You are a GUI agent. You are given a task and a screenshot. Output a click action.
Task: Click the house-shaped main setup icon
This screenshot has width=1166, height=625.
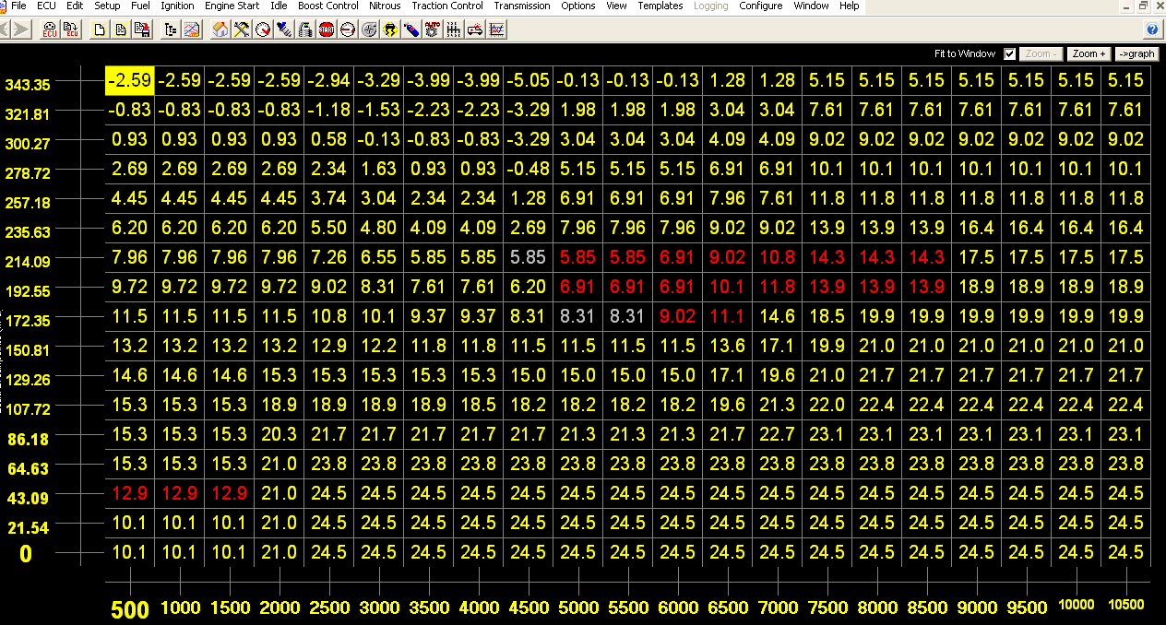tap(220, 29)
